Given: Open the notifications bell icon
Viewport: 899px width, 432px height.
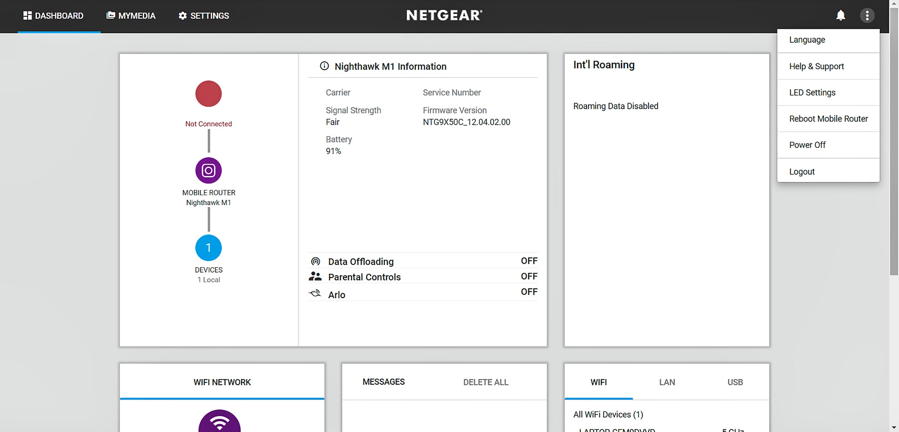Looking at the screenshot, I should point(840,15).
